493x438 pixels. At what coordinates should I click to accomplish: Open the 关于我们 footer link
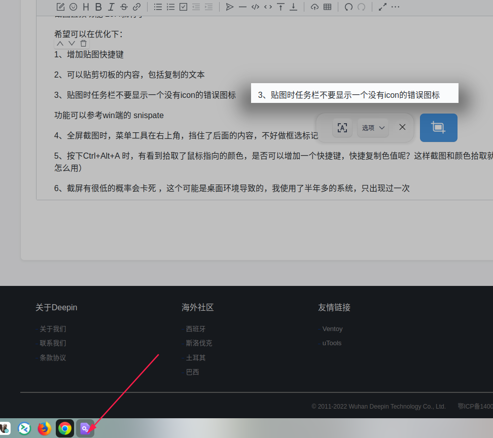53,329
